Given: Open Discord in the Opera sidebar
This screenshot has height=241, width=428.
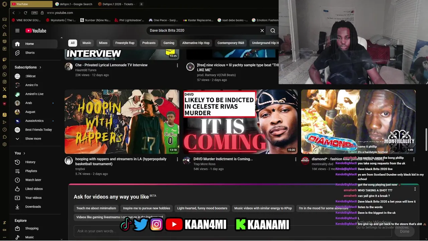Looking at the screenshot, I should [4, 96].
